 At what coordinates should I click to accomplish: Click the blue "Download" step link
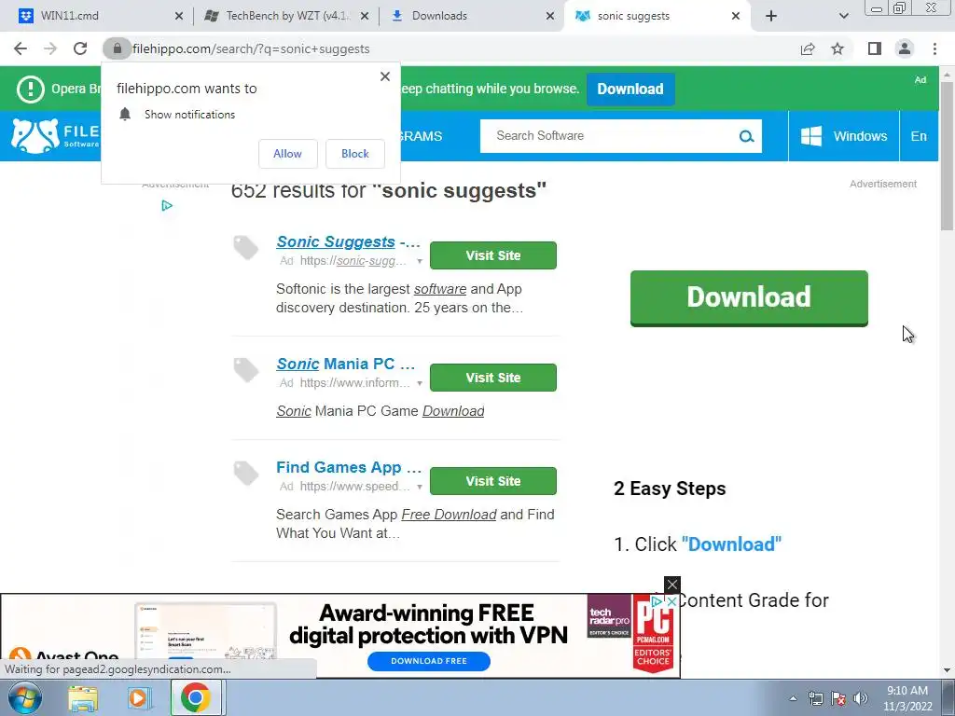[731, 544]
